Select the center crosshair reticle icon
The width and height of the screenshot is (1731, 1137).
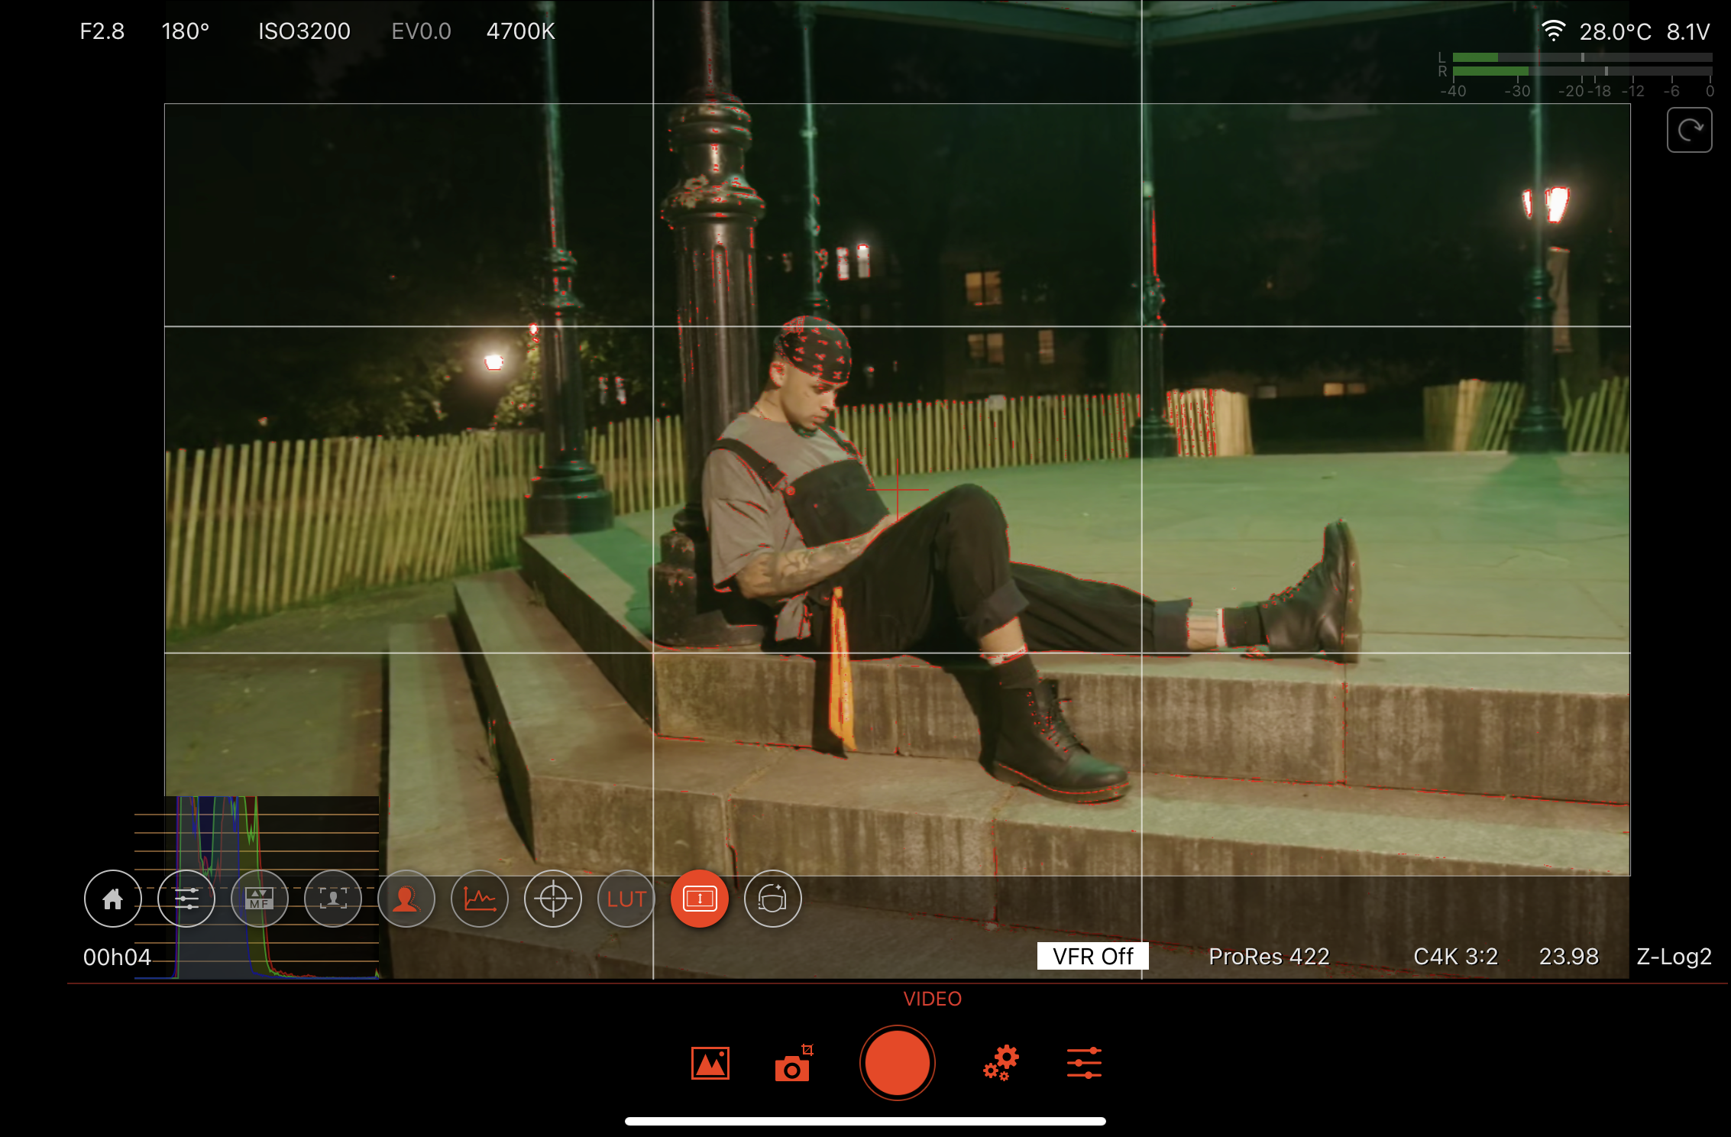[552, 899]
